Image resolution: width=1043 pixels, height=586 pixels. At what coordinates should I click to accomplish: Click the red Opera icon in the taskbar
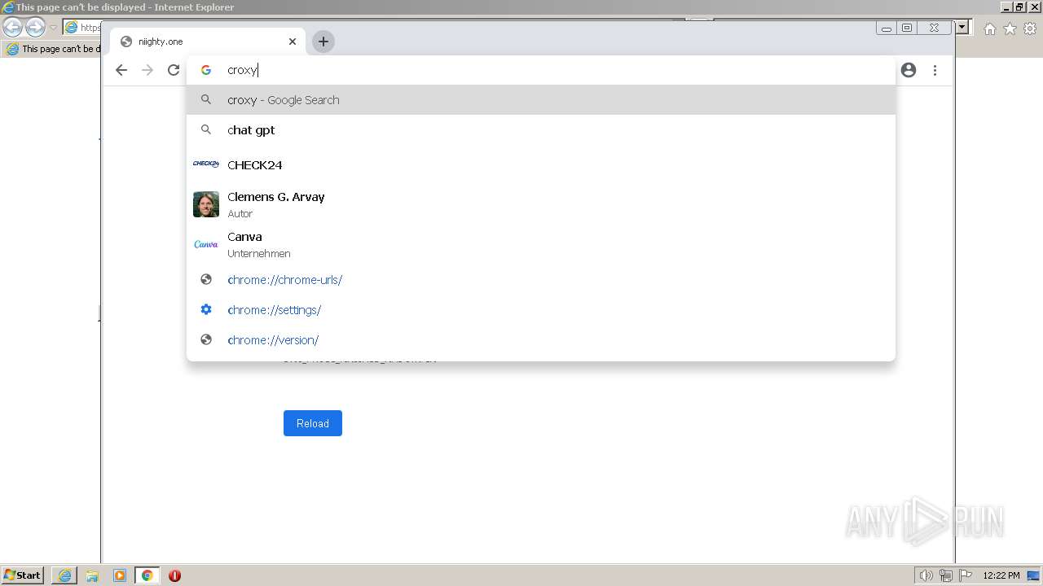pos(174,575)
